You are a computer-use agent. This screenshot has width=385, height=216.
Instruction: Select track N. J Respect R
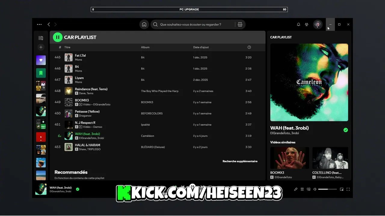(157, 124)
